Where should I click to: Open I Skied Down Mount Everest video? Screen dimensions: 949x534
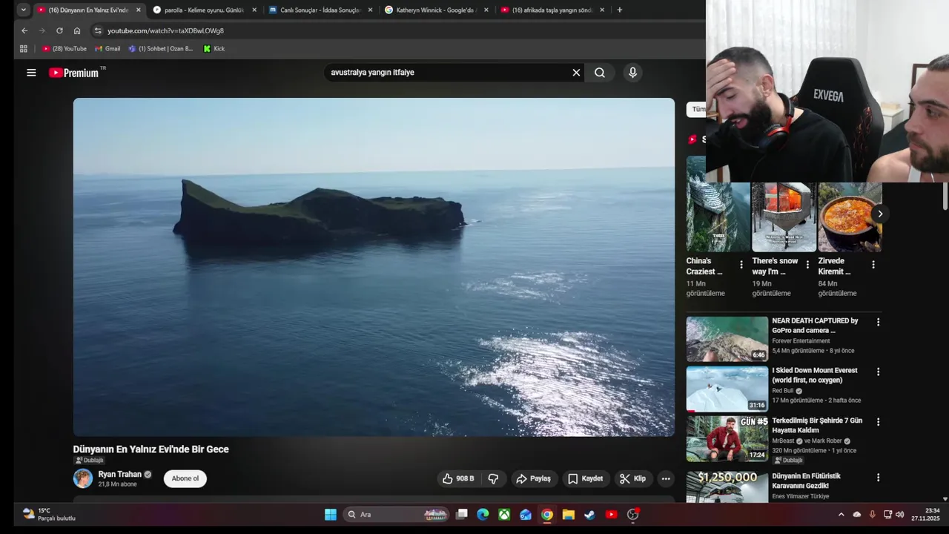(727, 389)
